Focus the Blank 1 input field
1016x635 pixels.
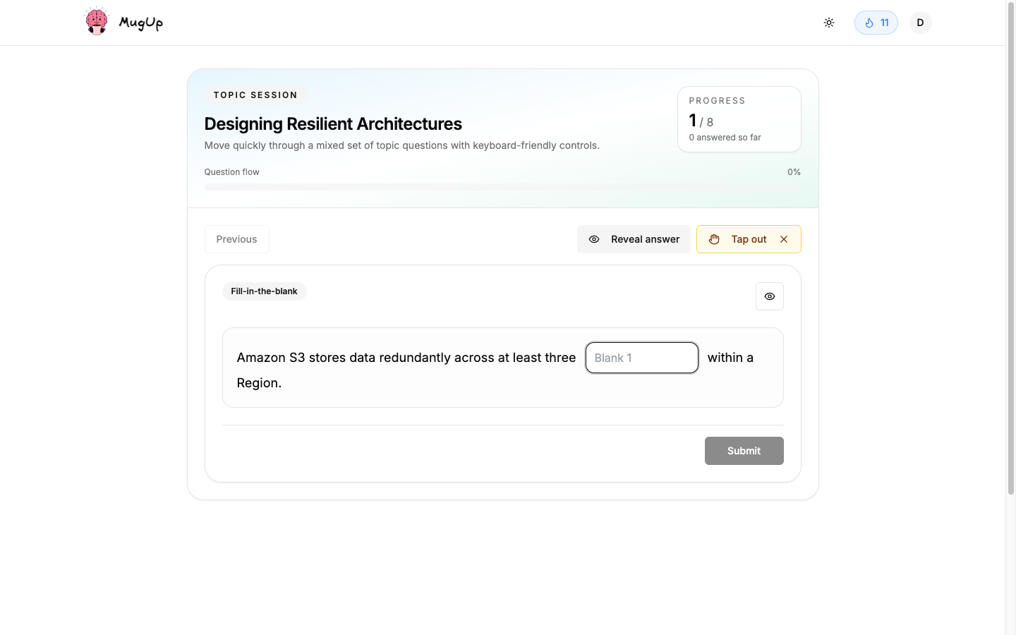[x=642, y=358]
